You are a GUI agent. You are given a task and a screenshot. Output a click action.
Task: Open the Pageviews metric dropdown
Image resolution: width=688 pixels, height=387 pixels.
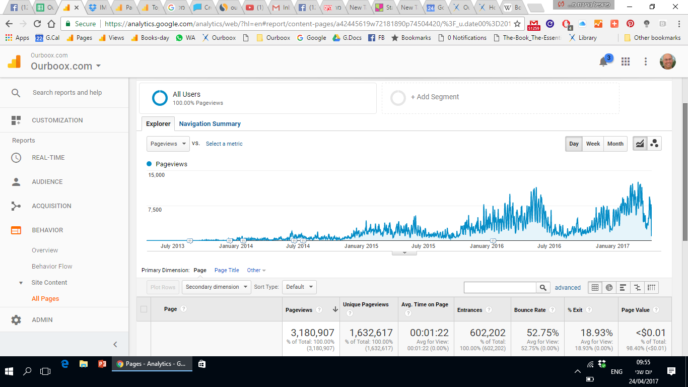[168, 144]
